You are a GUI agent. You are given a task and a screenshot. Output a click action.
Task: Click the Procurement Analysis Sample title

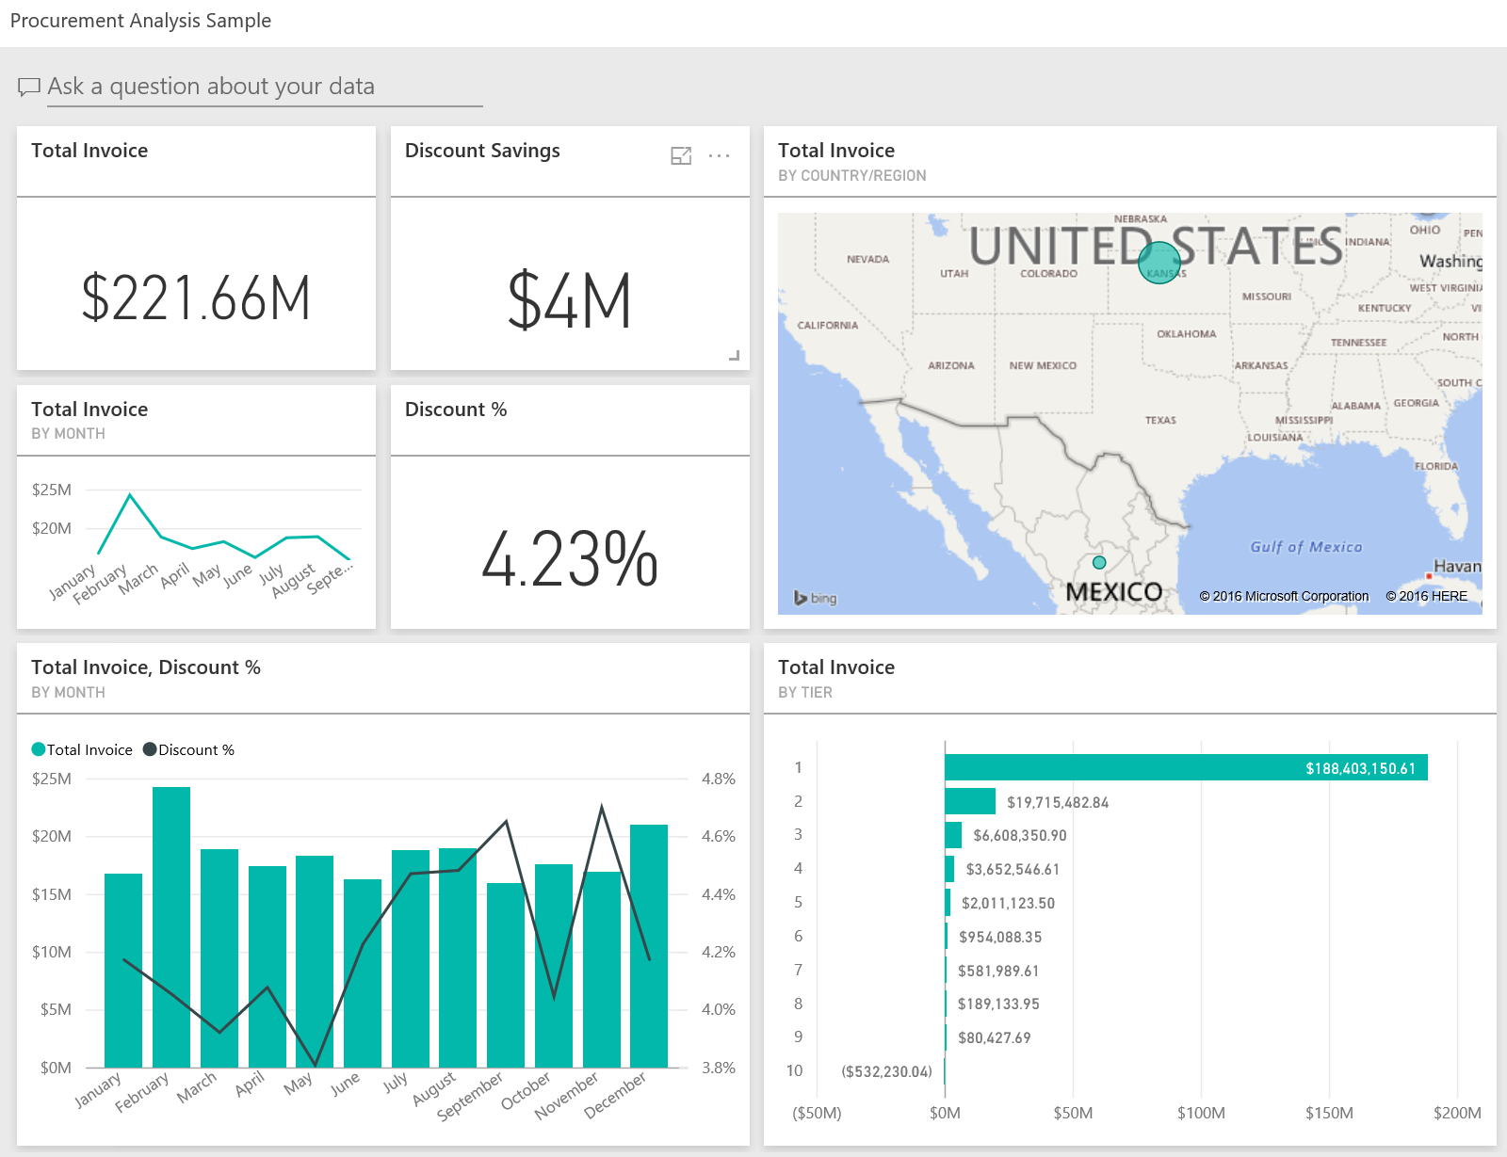click(x=139, y=20)
